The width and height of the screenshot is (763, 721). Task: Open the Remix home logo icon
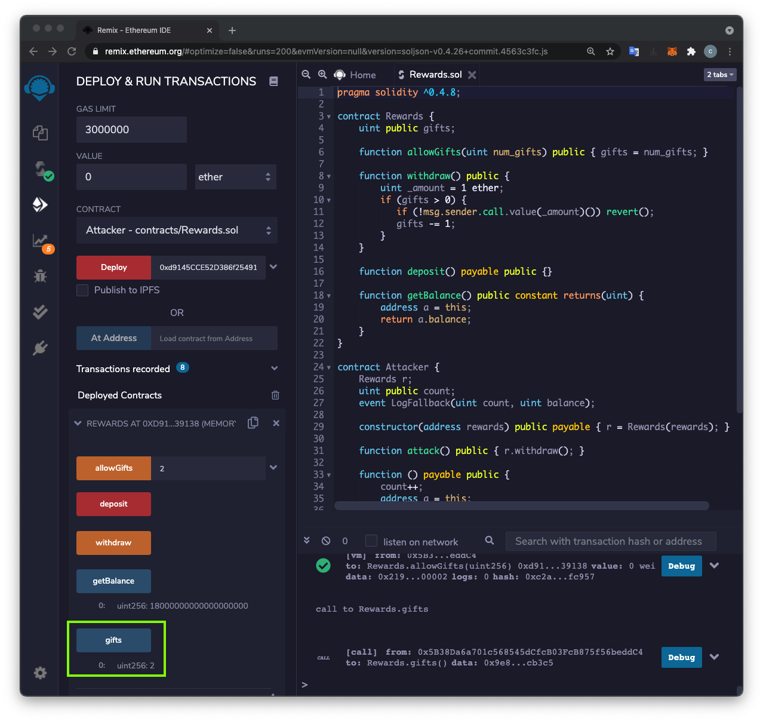[x=39, y=88]
